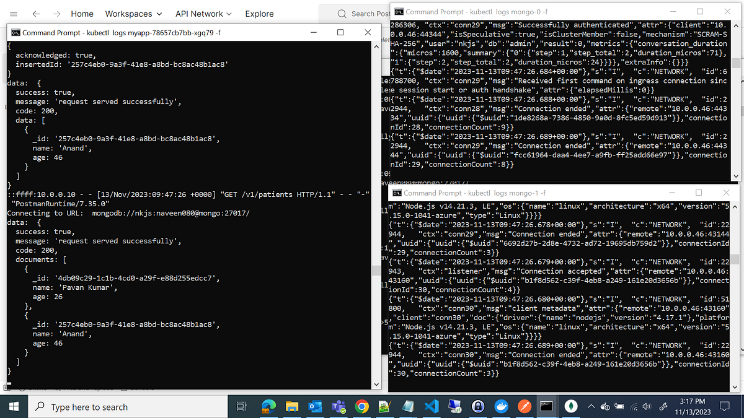Launch MongoDB Compass from the taskbar
Screen dimensions: 744x418
[x=571, y=406]
